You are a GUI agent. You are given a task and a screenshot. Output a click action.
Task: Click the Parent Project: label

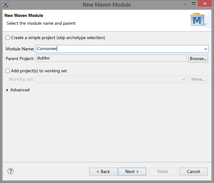click(x=20, y=58)
